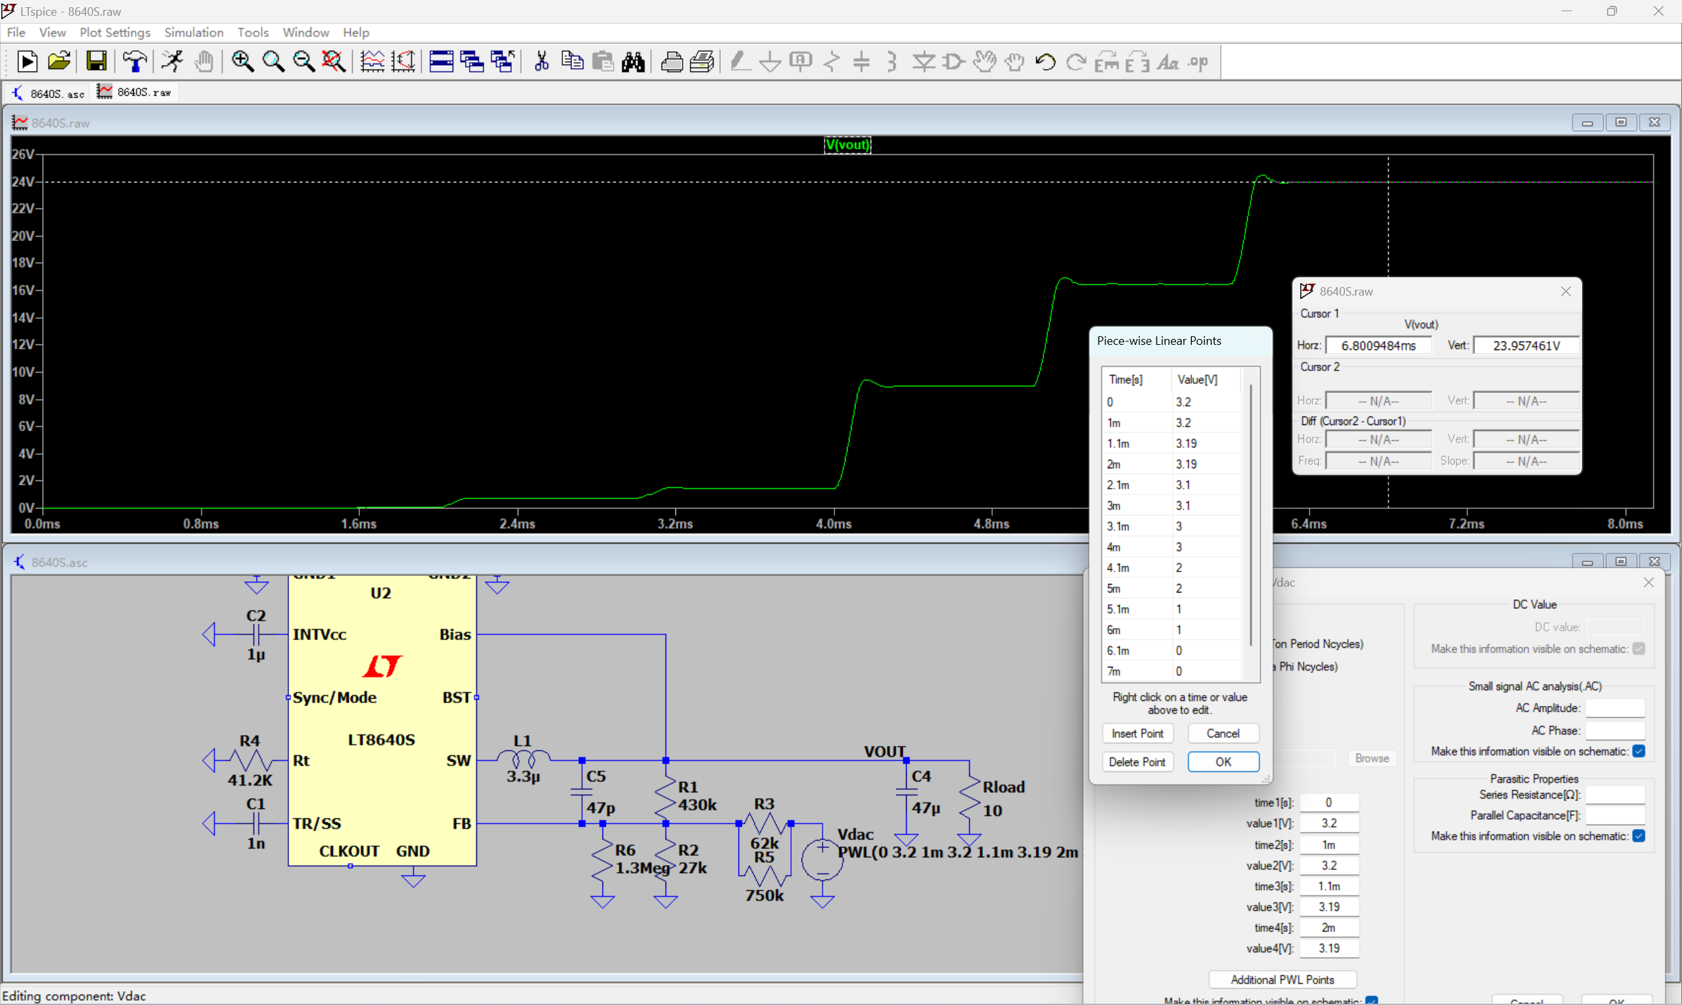Close the Vdac source dialog

pyautogui.click(x=1648, y=583)
